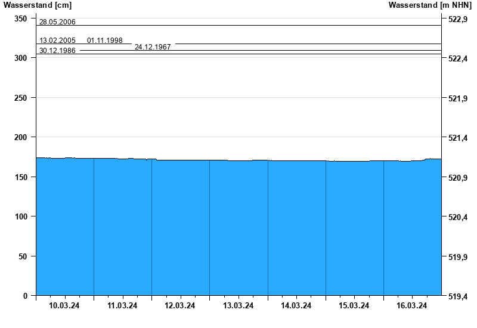The image size is (477, 328).
Task: Click the 522,9 value on the right axis
Action: [457, 19]
